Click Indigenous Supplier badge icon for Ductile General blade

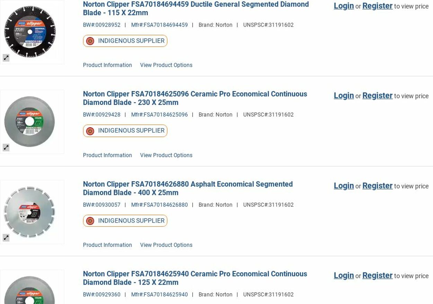point(90,41)
